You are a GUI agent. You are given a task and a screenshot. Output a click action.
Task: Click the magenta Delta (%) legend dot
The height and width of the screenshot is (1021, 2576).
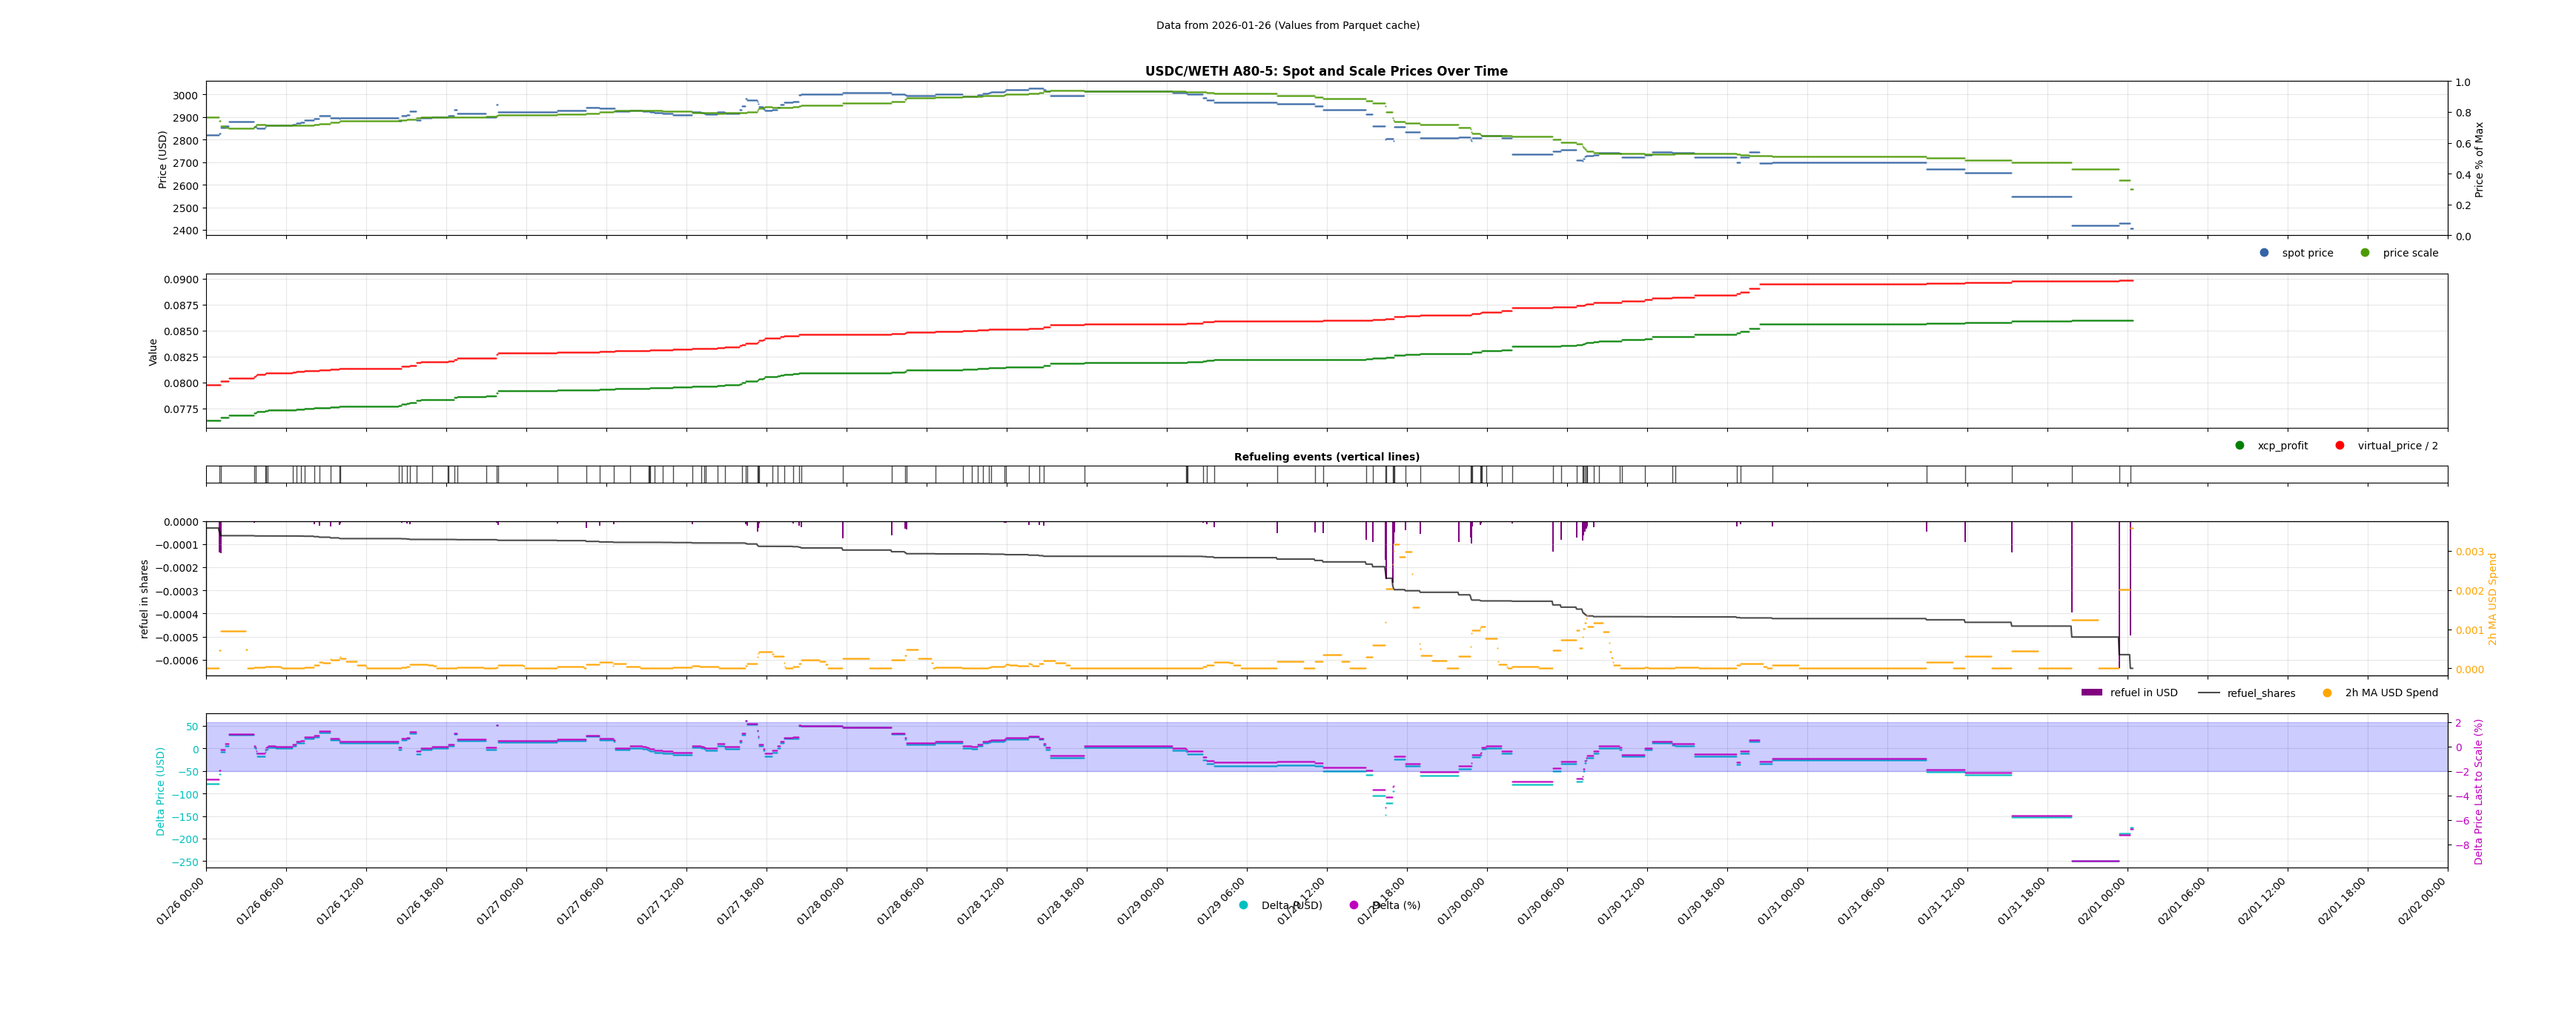click(1354, 906)
